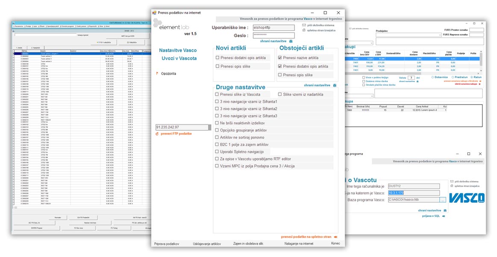
Task: Click the browse '...' button for Baza programa Vasco
Action: 443,200
